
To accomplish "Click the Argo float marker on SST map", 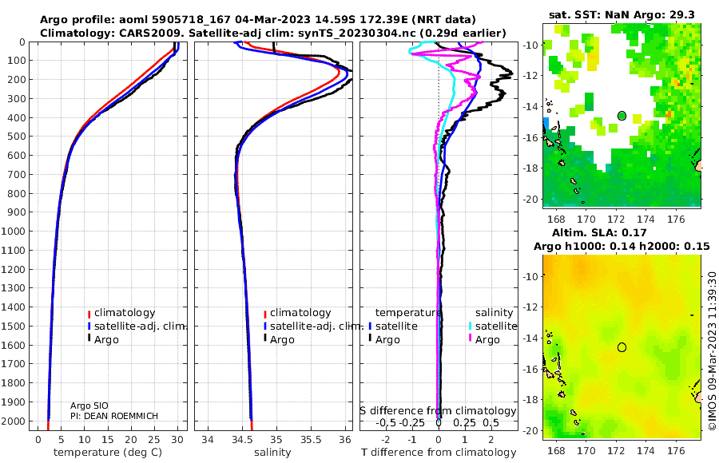I will [622, 116].
